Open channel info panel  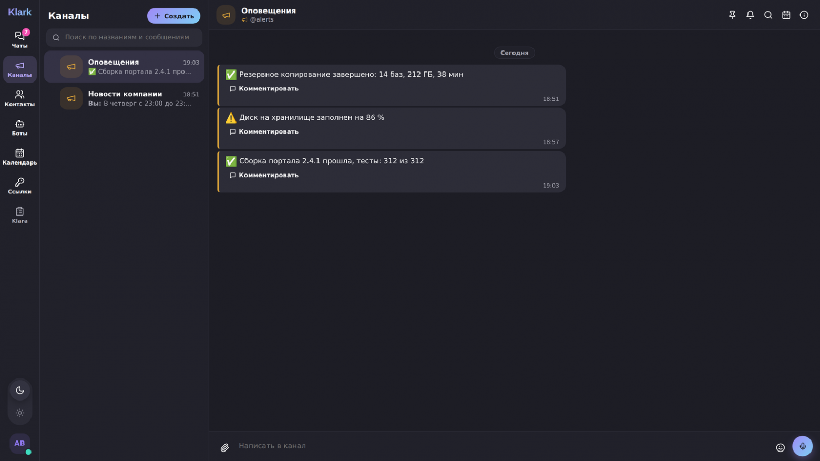[x=804, y=15]
